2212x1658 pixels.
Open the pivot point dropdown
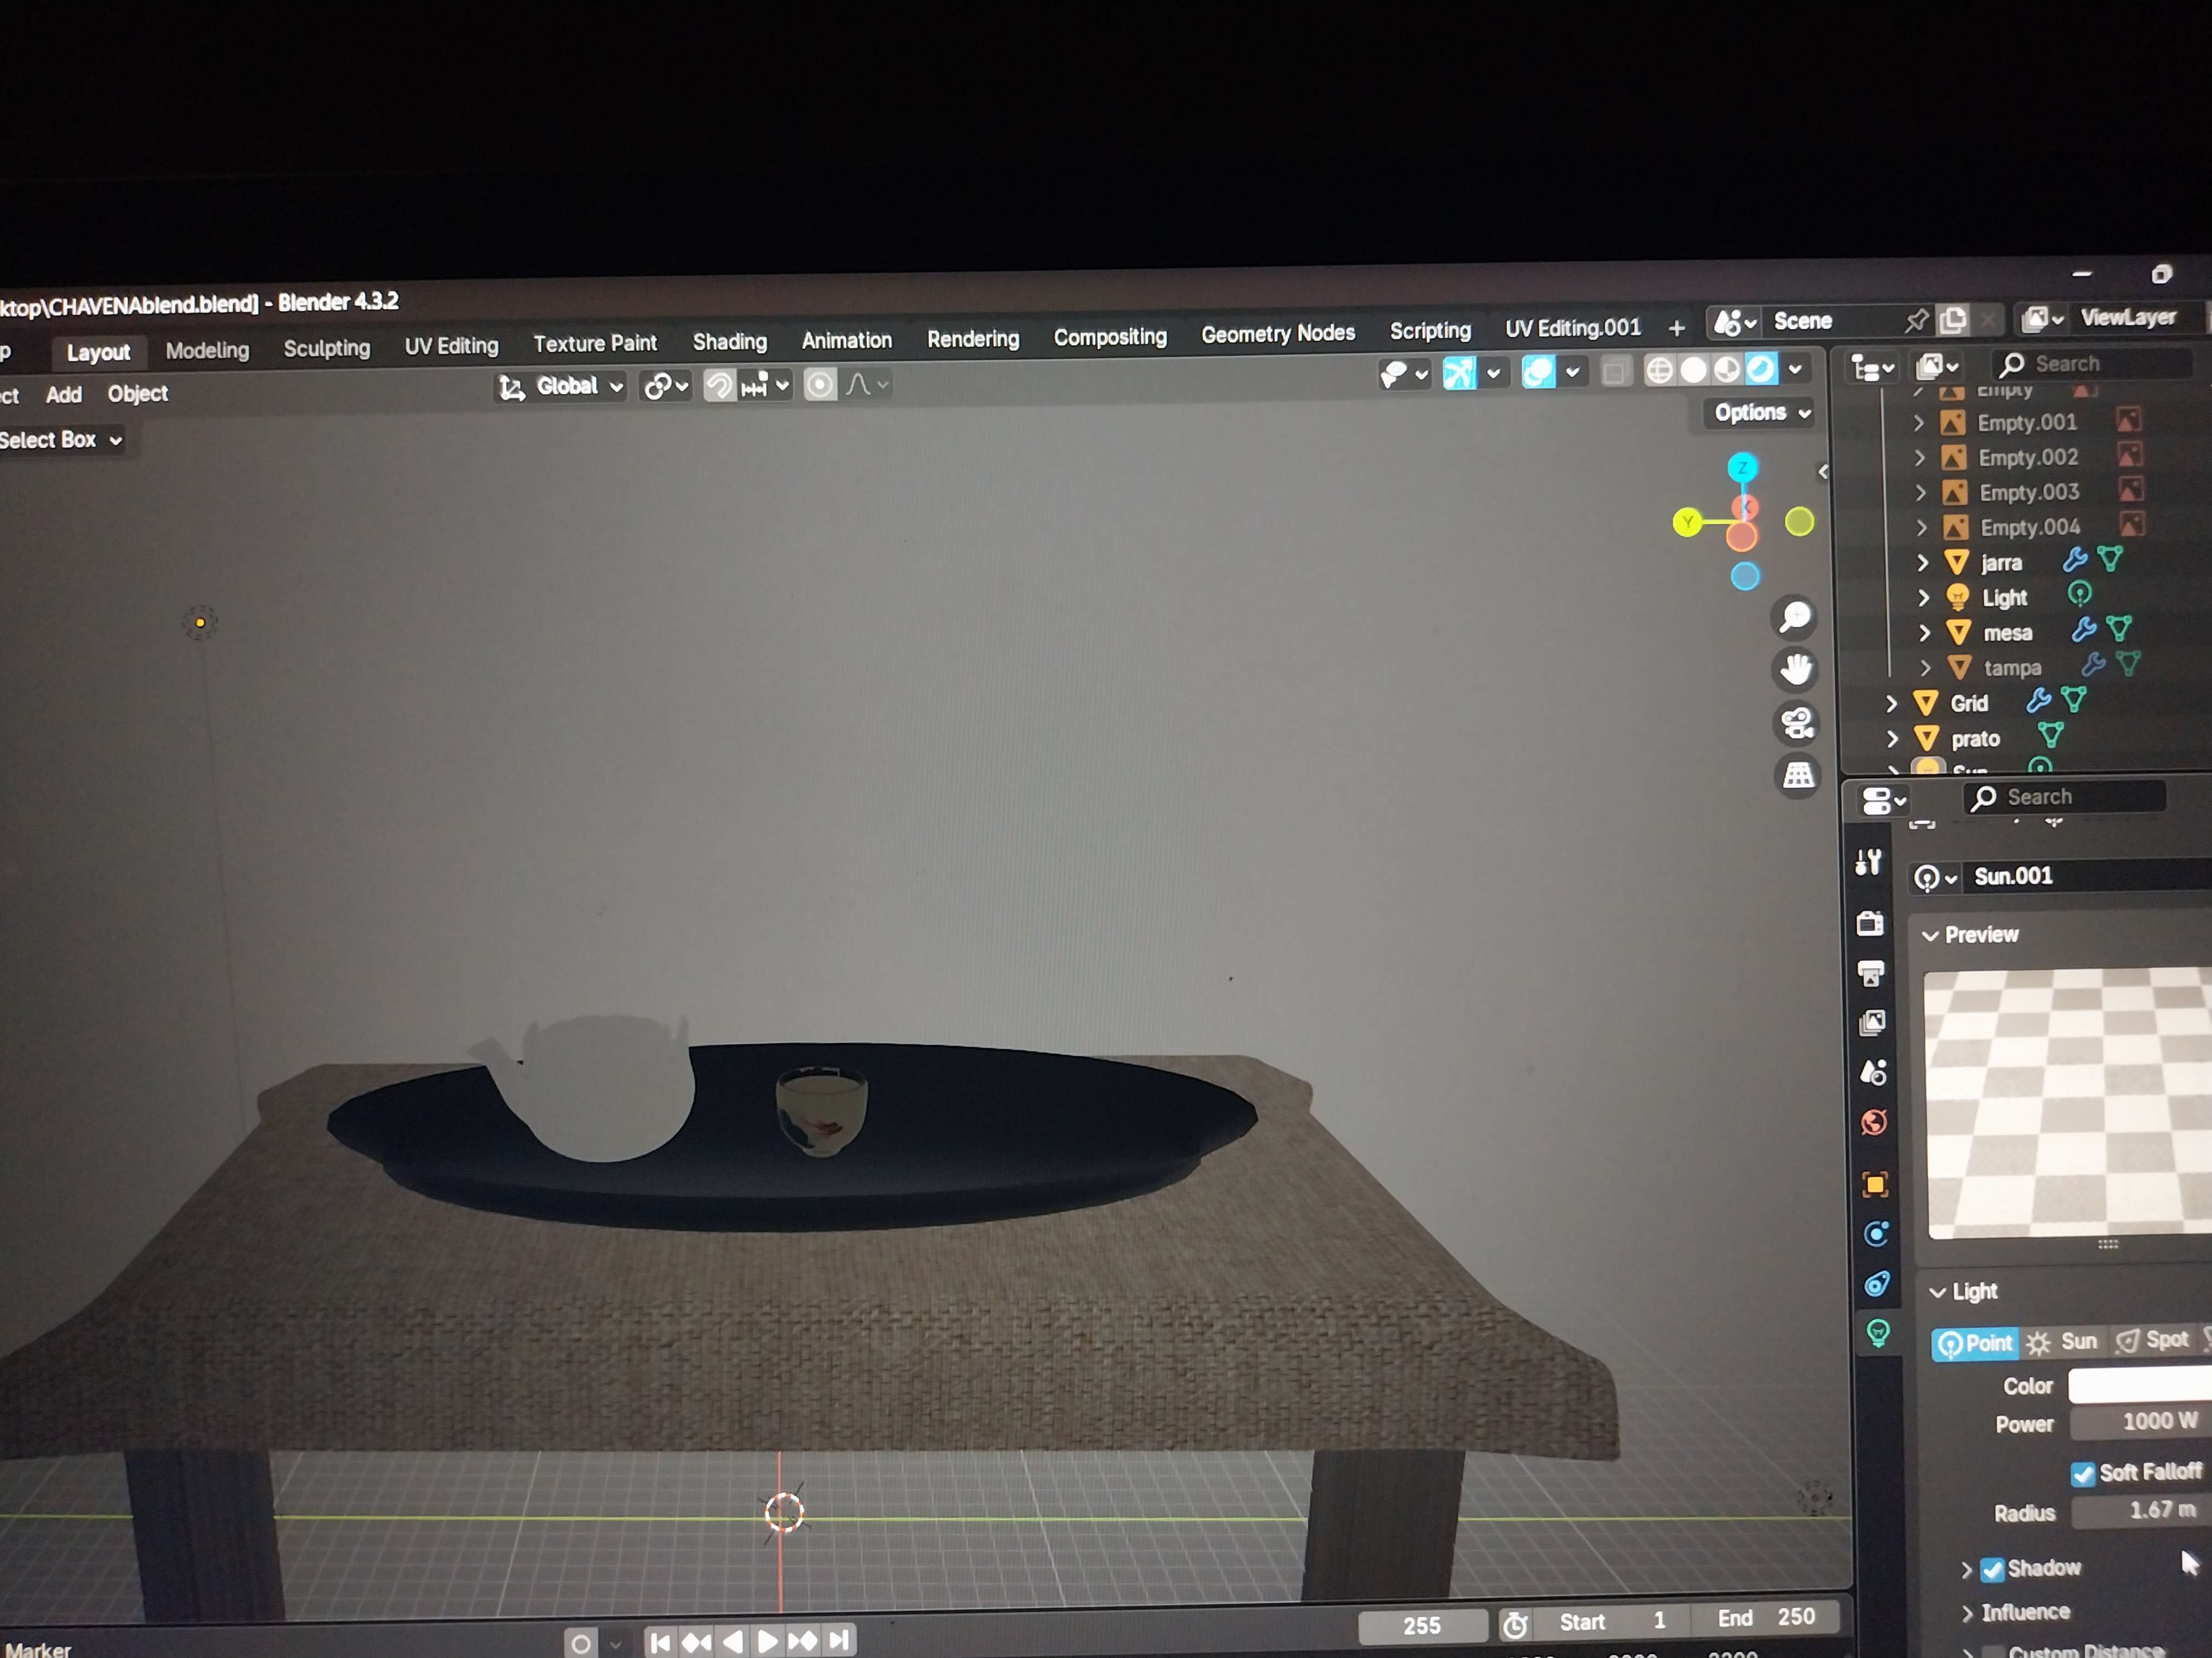pos(667,386)
